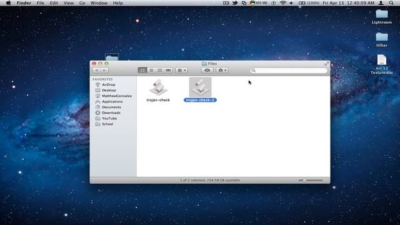This screenshot has width=400, height=225.
Task: Click the full screen arrows in Files window
Action: (326, 64)
